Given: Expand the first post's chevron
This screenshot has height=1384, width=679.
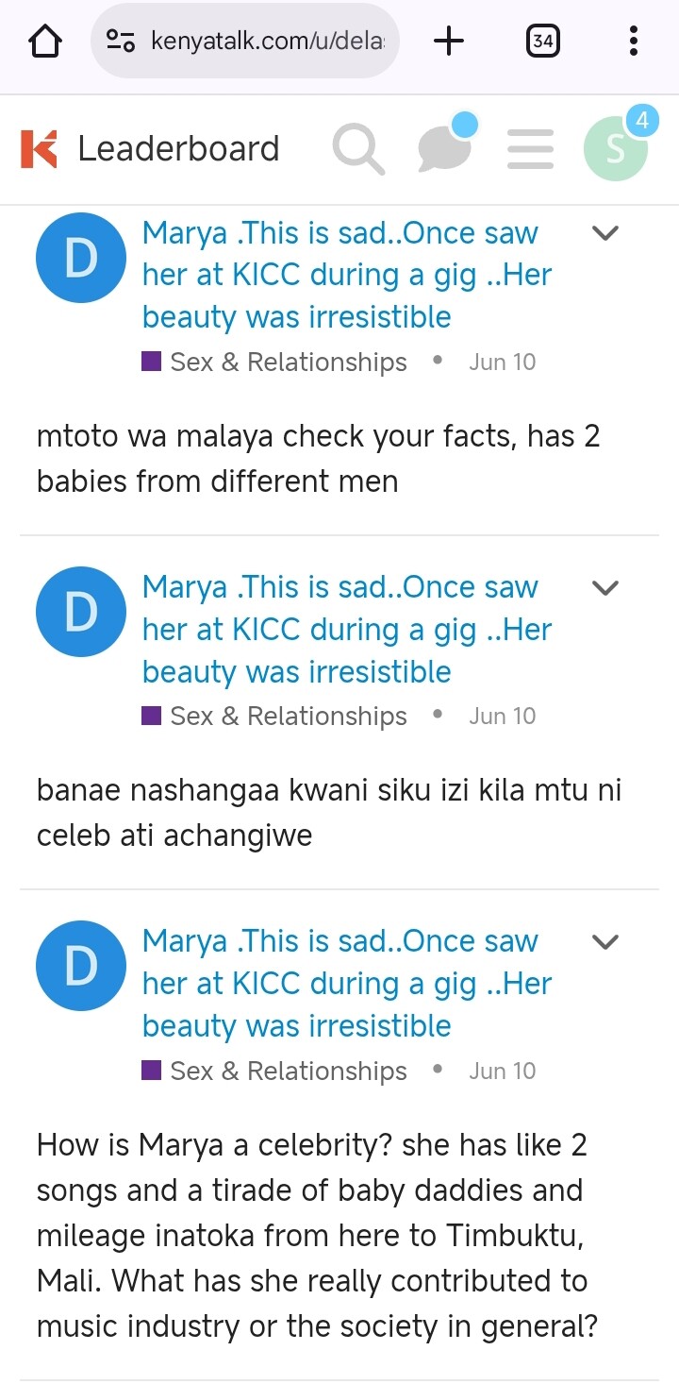Looking at the screenshot, I should pos(604,233).
